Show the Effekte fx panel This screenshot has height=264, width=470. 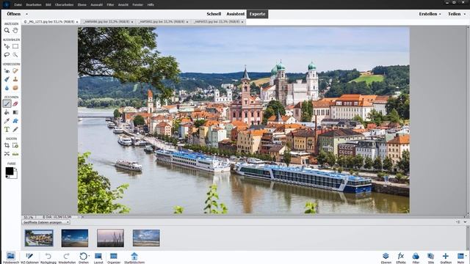pyautogui.click(x=401, y=257)
